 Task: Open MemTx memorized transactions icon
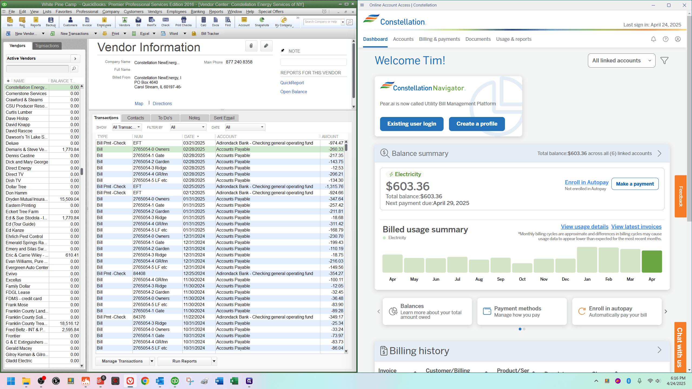[x=151, y=22]
